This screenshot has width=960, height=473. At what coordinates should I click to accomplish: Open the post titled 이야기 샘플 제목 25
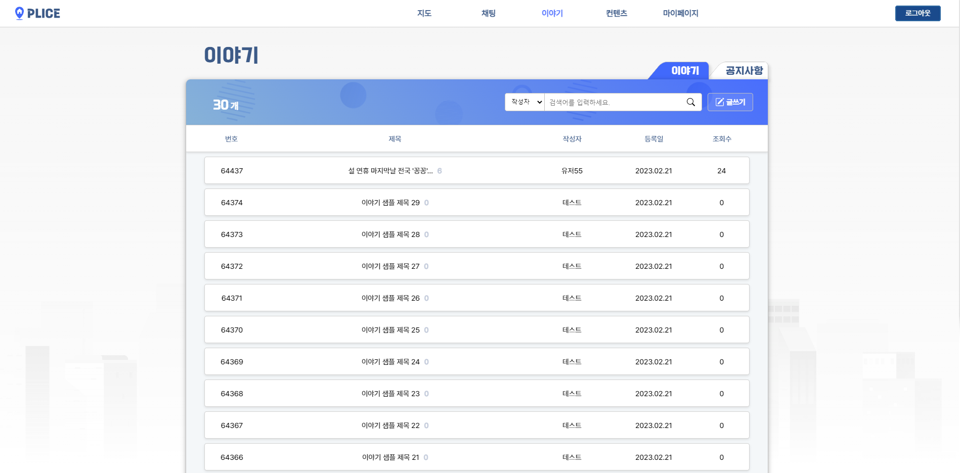tap(390, 329)
